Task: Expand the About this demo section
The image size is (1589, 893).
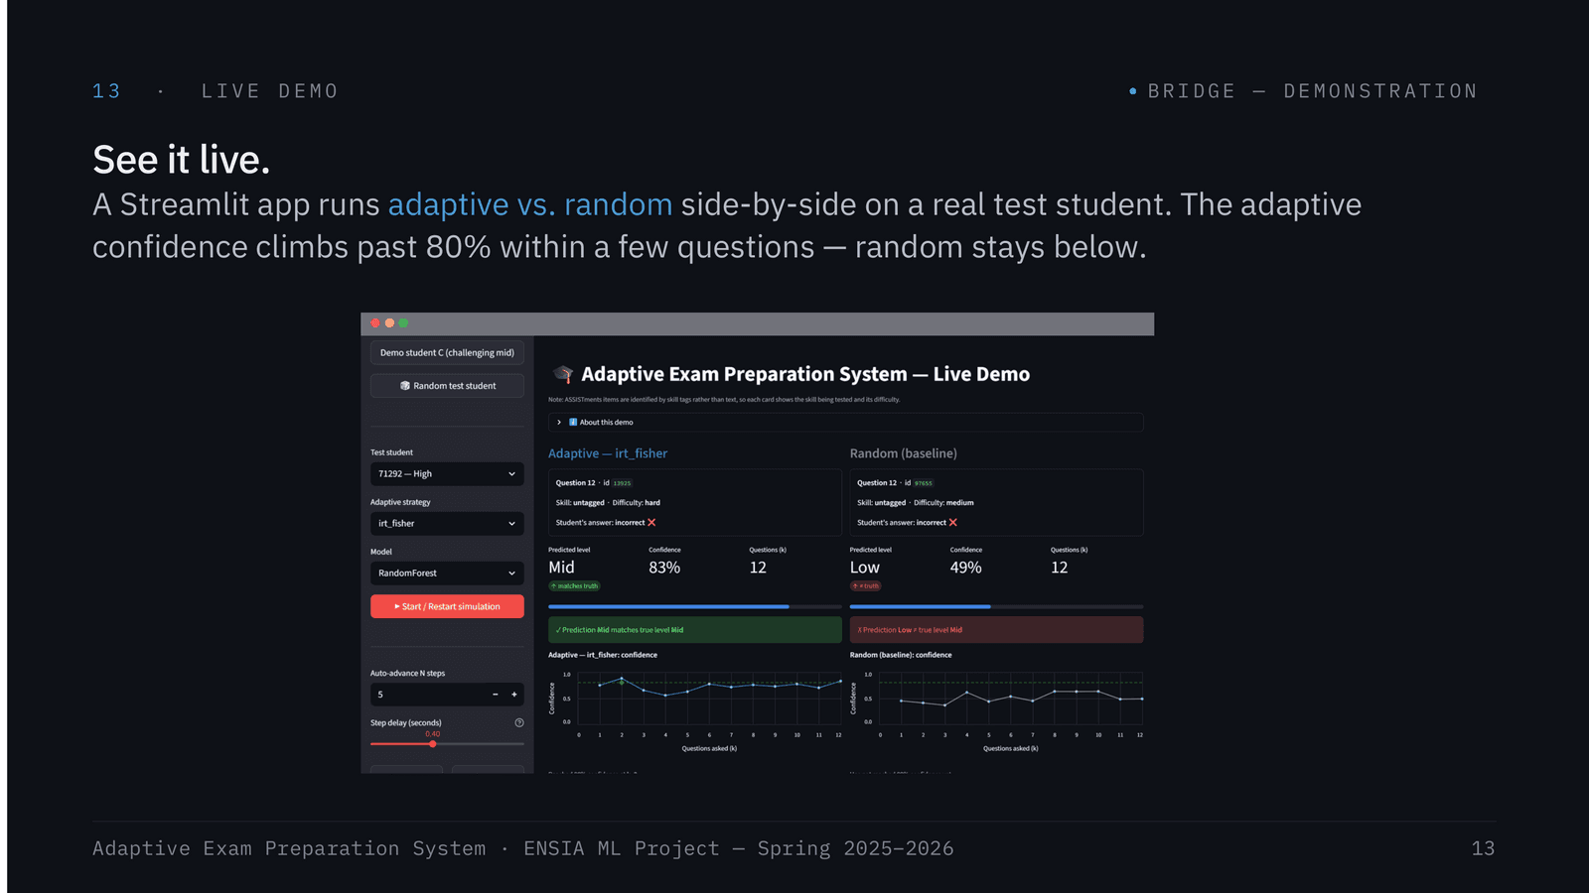Action: (845, 423)
